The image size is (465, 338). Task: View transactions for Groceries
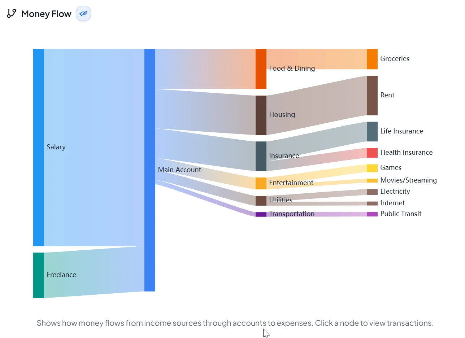(372, 58)
